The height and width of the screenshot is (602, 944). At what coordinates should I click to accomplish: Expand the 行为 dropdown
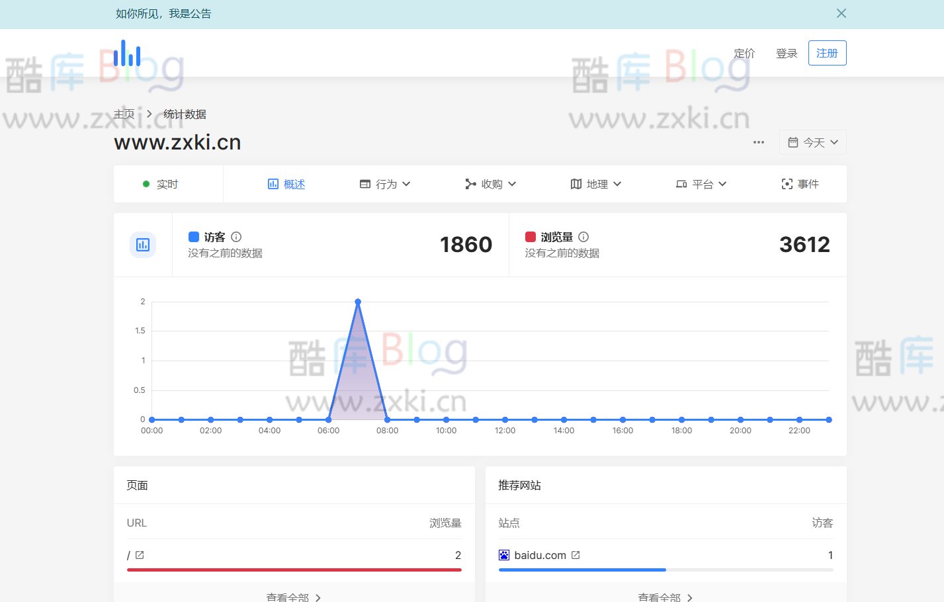tap(385, 184)
